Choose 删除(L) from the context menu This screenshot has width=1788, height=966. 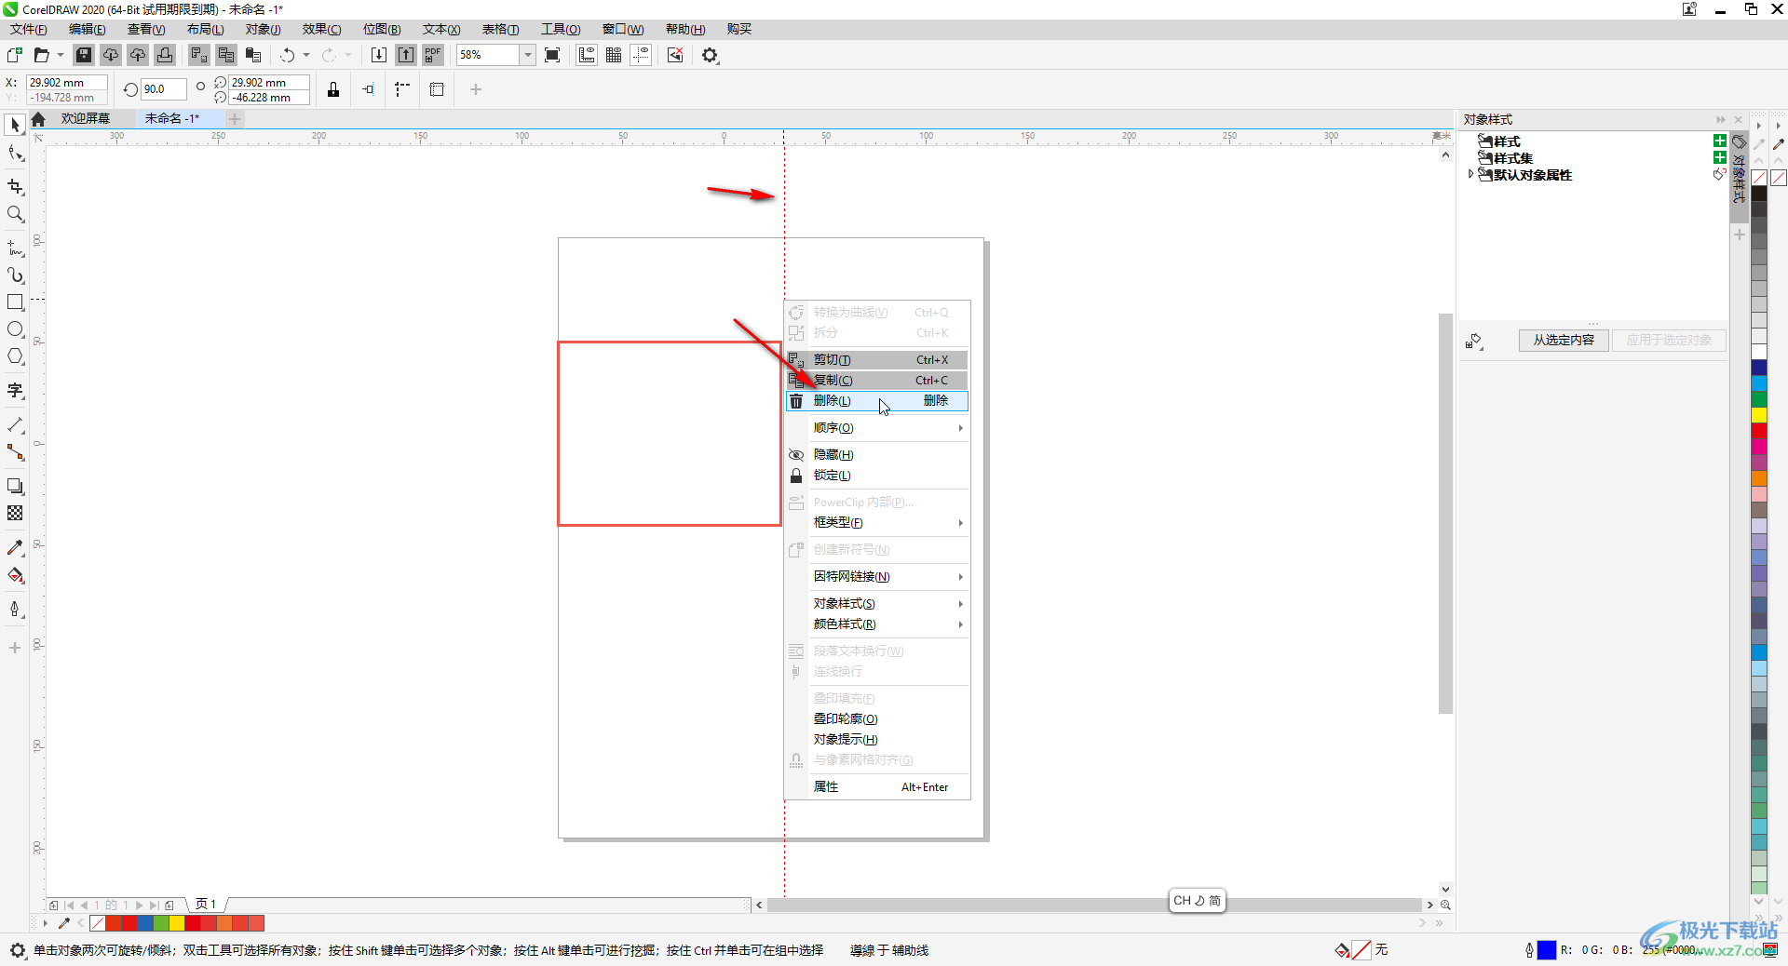pos(832,401)
